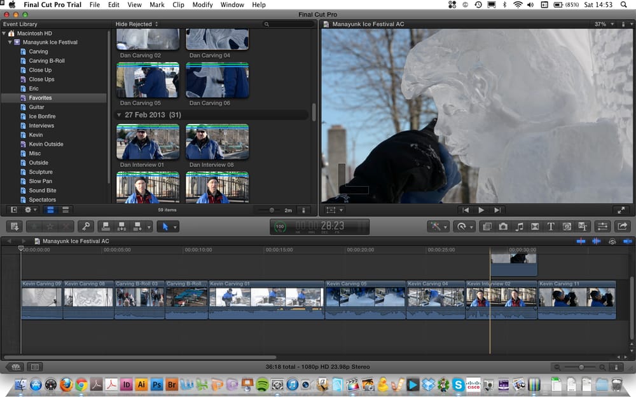
Task: Toggle clip soloing S button
Action: pyautogui.click(x=612, y=241)
